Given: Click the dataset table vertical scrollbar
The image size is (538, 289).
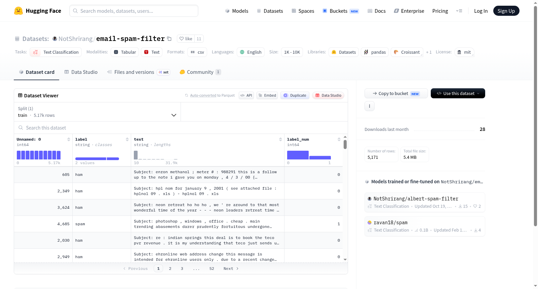Looking at the screenshot, I should (345, 145).
